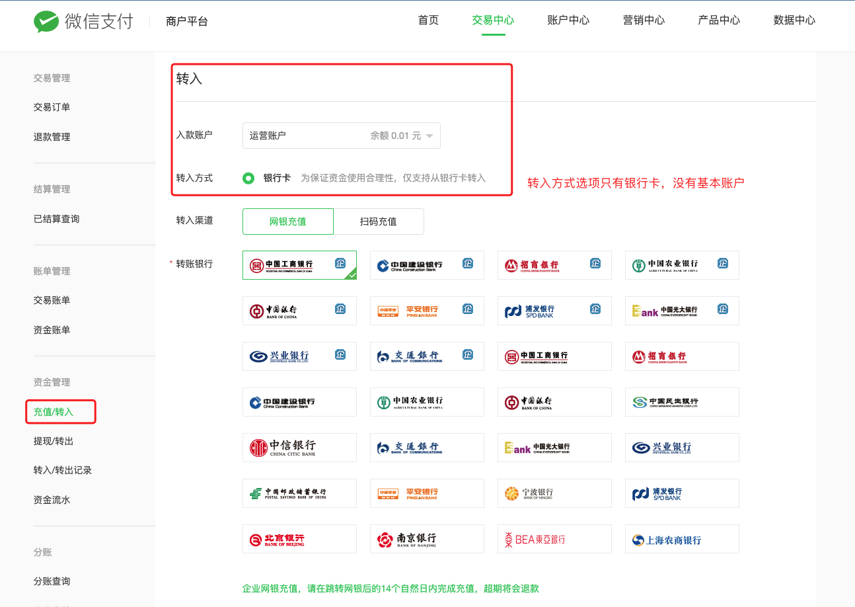Open 账户中心 in top navigation
The height and width of the screenshot is (607, 855).
tap(568, 20)
